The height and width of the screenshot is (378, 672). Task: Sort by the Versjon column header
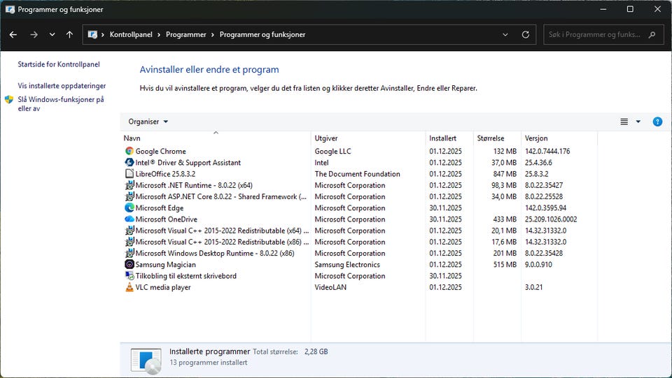[559, 138]
